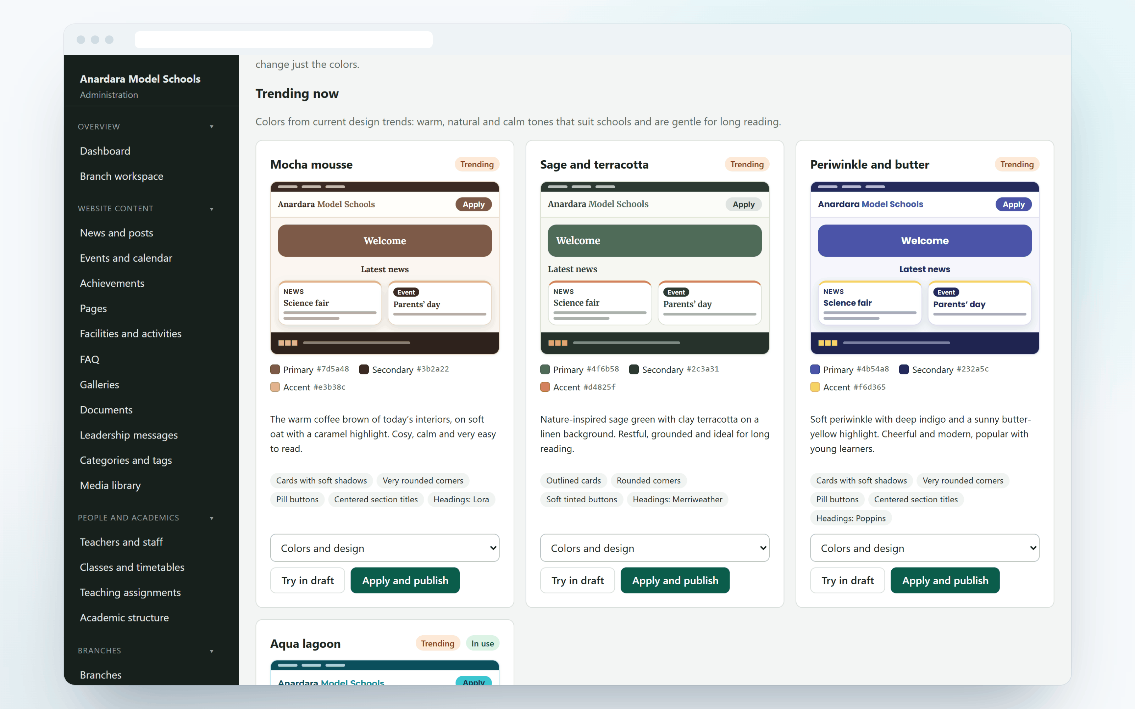Image resolution: width=1135 pixels, height=709 pixels.
Task: Open Events and calendar
Action: click(126, 258)
